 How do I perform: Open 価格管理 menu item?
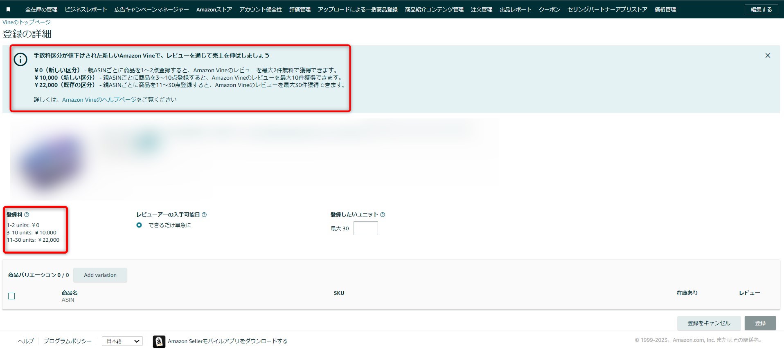(665, 9)
